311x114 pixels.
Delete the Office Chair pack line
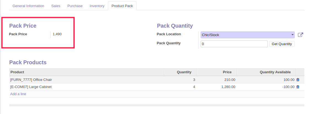click(x=298, y=80)
